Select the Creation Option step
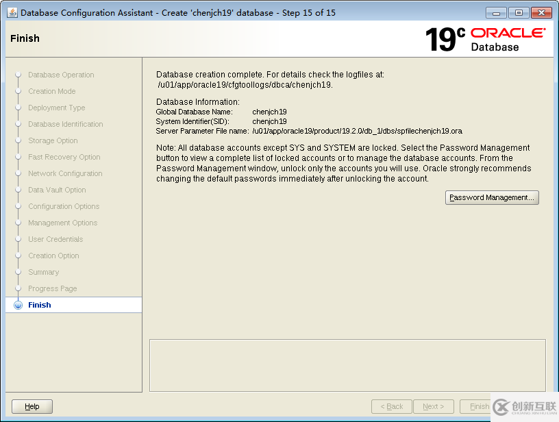This screenshot has height=422, width=559. (53, 256)
